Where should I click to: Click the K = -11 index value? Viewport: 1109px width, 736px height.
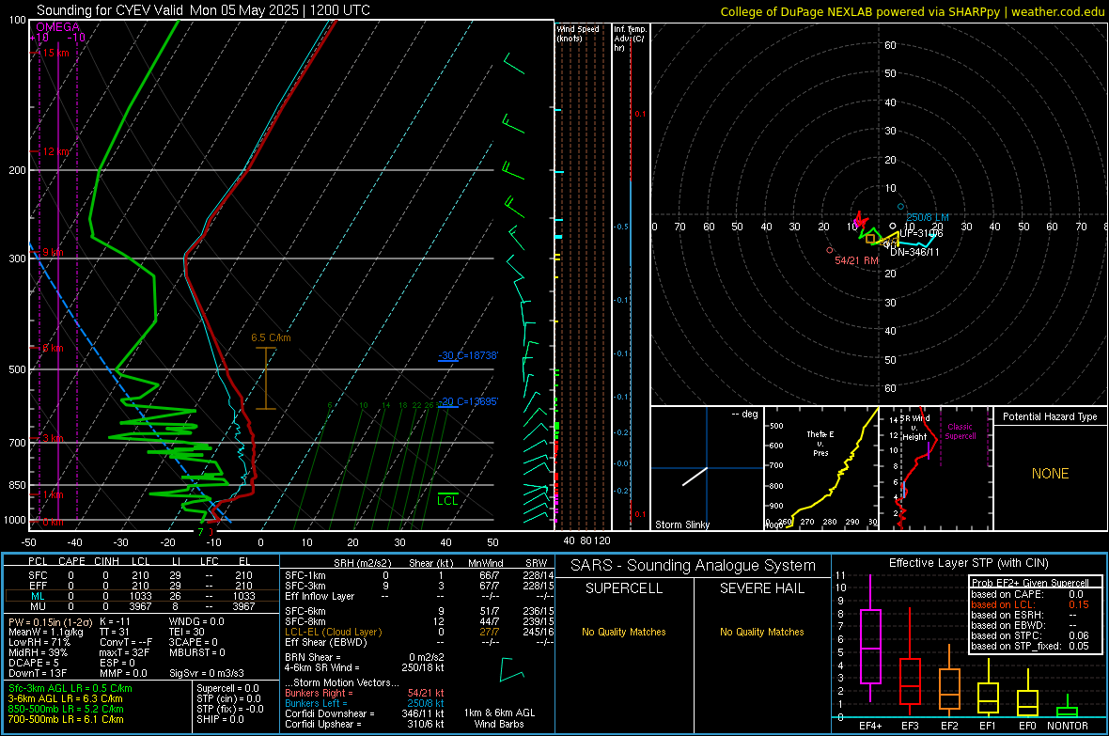click(x=115, y=621)
